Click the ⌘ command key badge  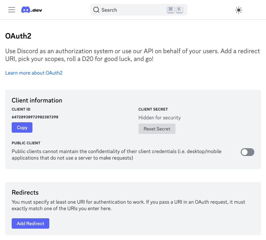click(171, 9)
